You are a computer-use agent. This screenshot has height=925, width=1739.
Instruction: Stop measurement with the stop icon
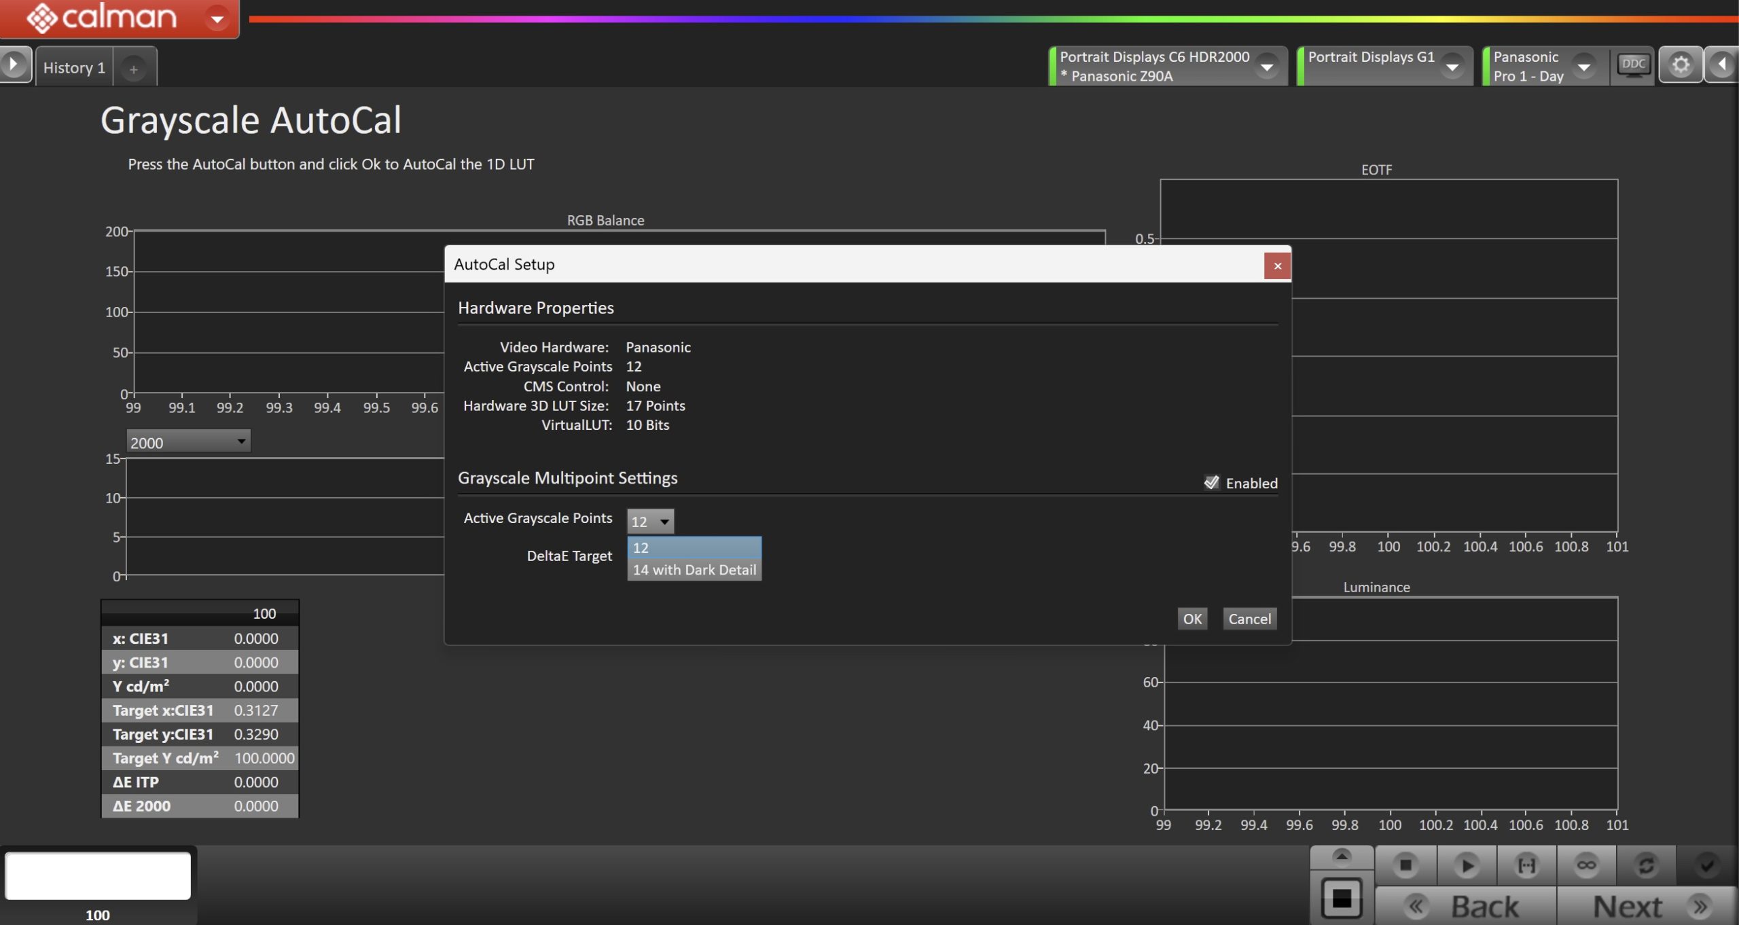1405,865
